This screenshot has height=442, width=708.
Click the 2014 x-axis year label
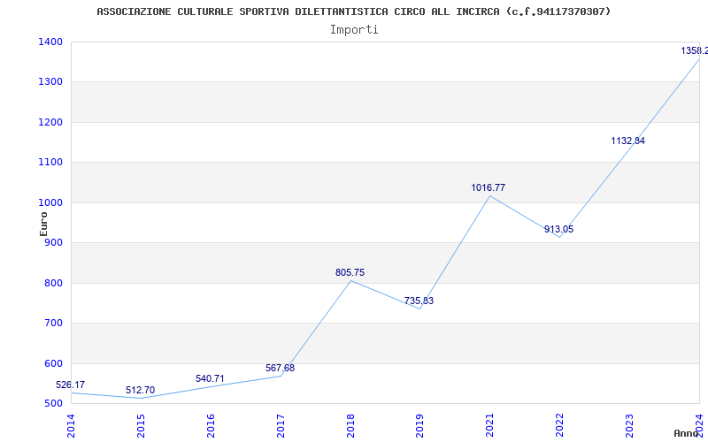[x=71, y=426]
